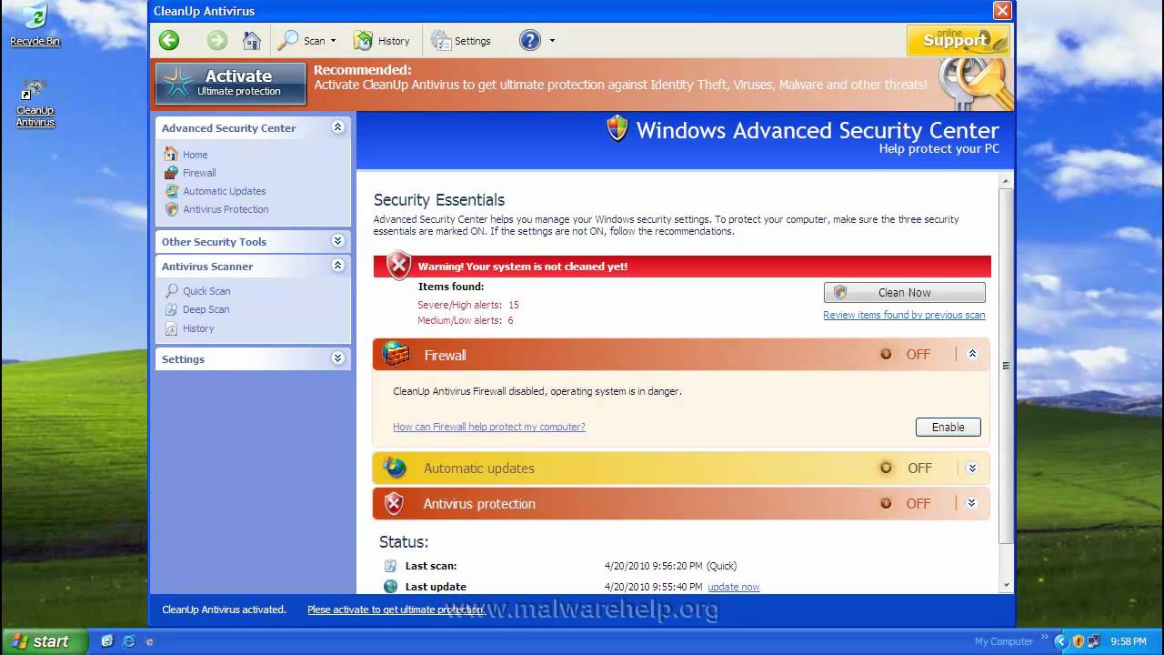Click the scrollbar down arrow
The image size is (1164, 655).
click(1006, 586)
